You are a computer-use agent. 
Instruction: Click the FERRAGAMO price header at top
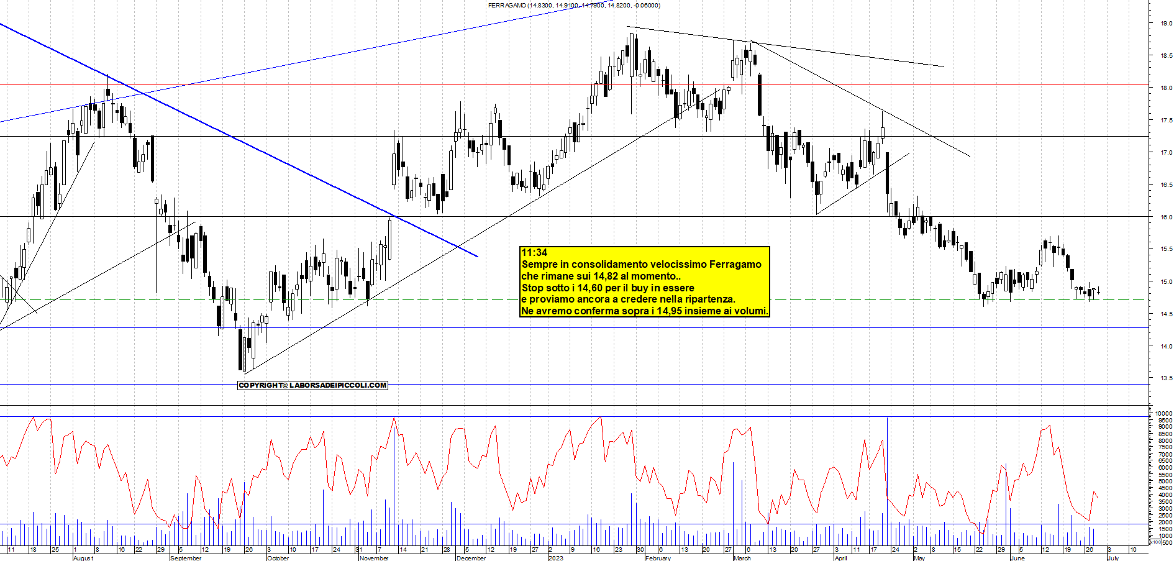click(574, 6)
